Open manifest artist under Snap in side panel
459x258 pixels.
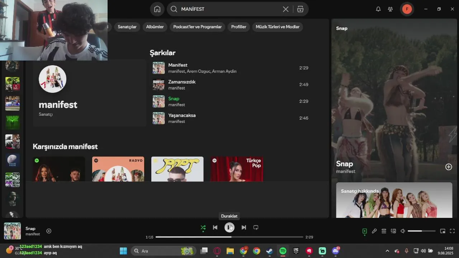pyautogui.click(x=346, y=171)
